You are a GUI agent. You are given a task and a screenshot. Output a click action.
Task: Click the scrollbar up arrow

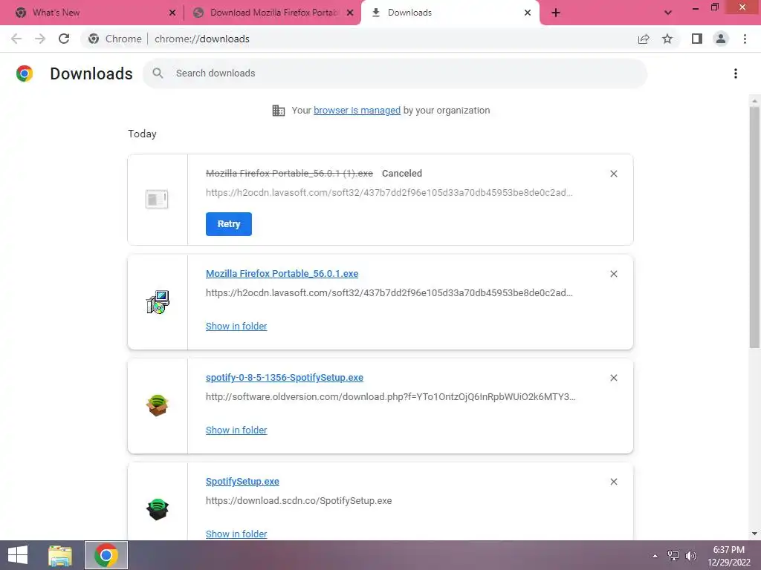coord(754,101)
